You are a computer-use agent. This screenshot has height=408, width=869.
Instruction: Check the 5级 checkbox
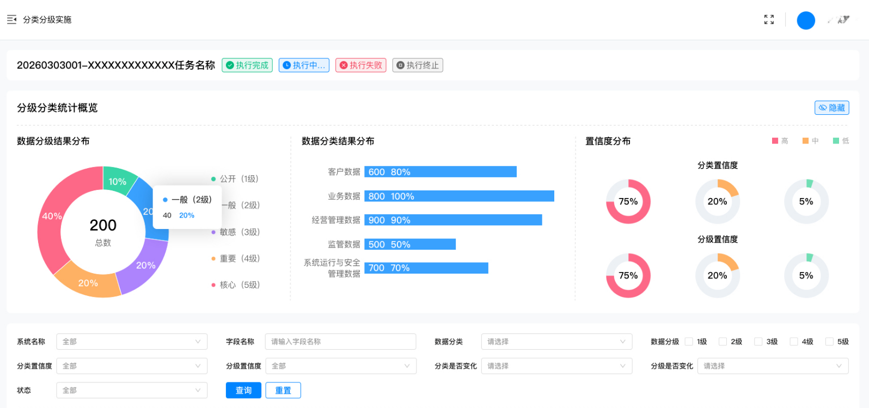click(x=829, y=342)
